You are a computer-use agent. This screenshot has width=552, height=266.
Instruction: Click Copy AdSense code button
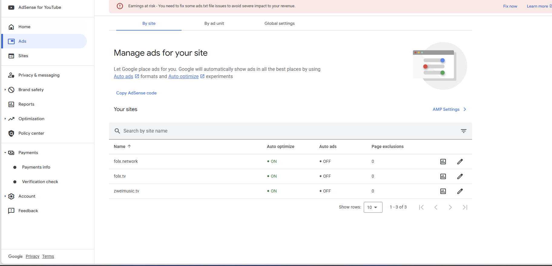pyautogui.click(x=136, y=93)
